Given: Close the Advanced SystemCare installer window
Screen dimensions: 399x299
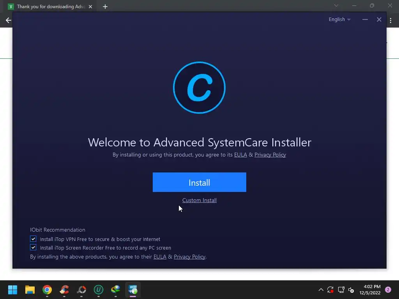Looking at the screenshot, I should (x=379, y=19).
